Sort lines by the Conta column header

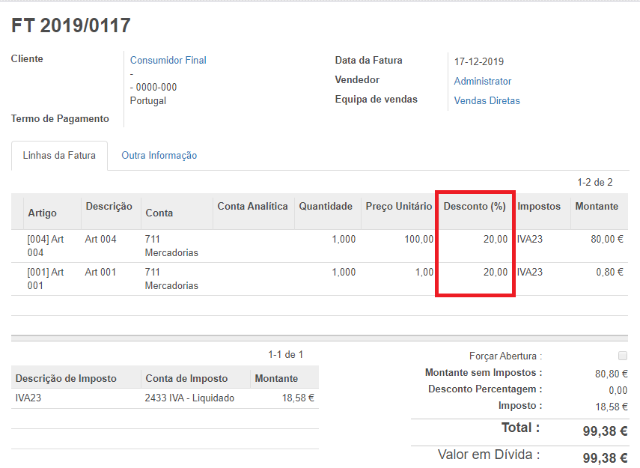point(159,213)
